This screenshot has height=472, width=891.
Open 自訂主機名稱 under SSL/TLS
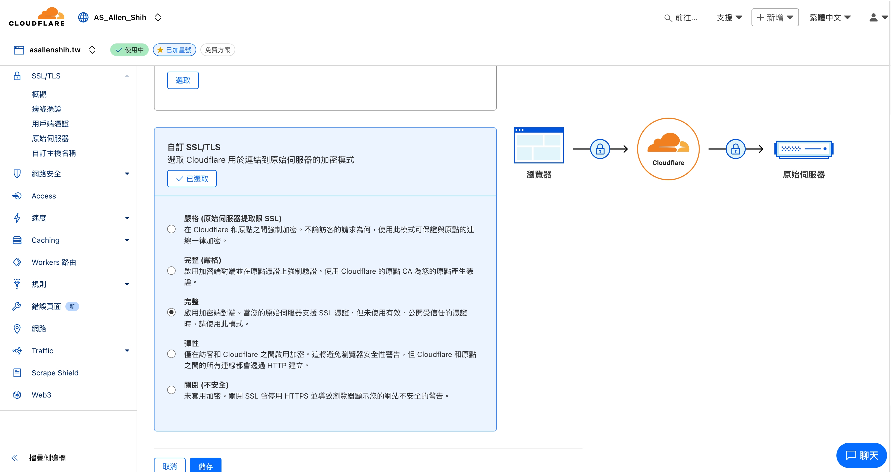pos(54,153)
